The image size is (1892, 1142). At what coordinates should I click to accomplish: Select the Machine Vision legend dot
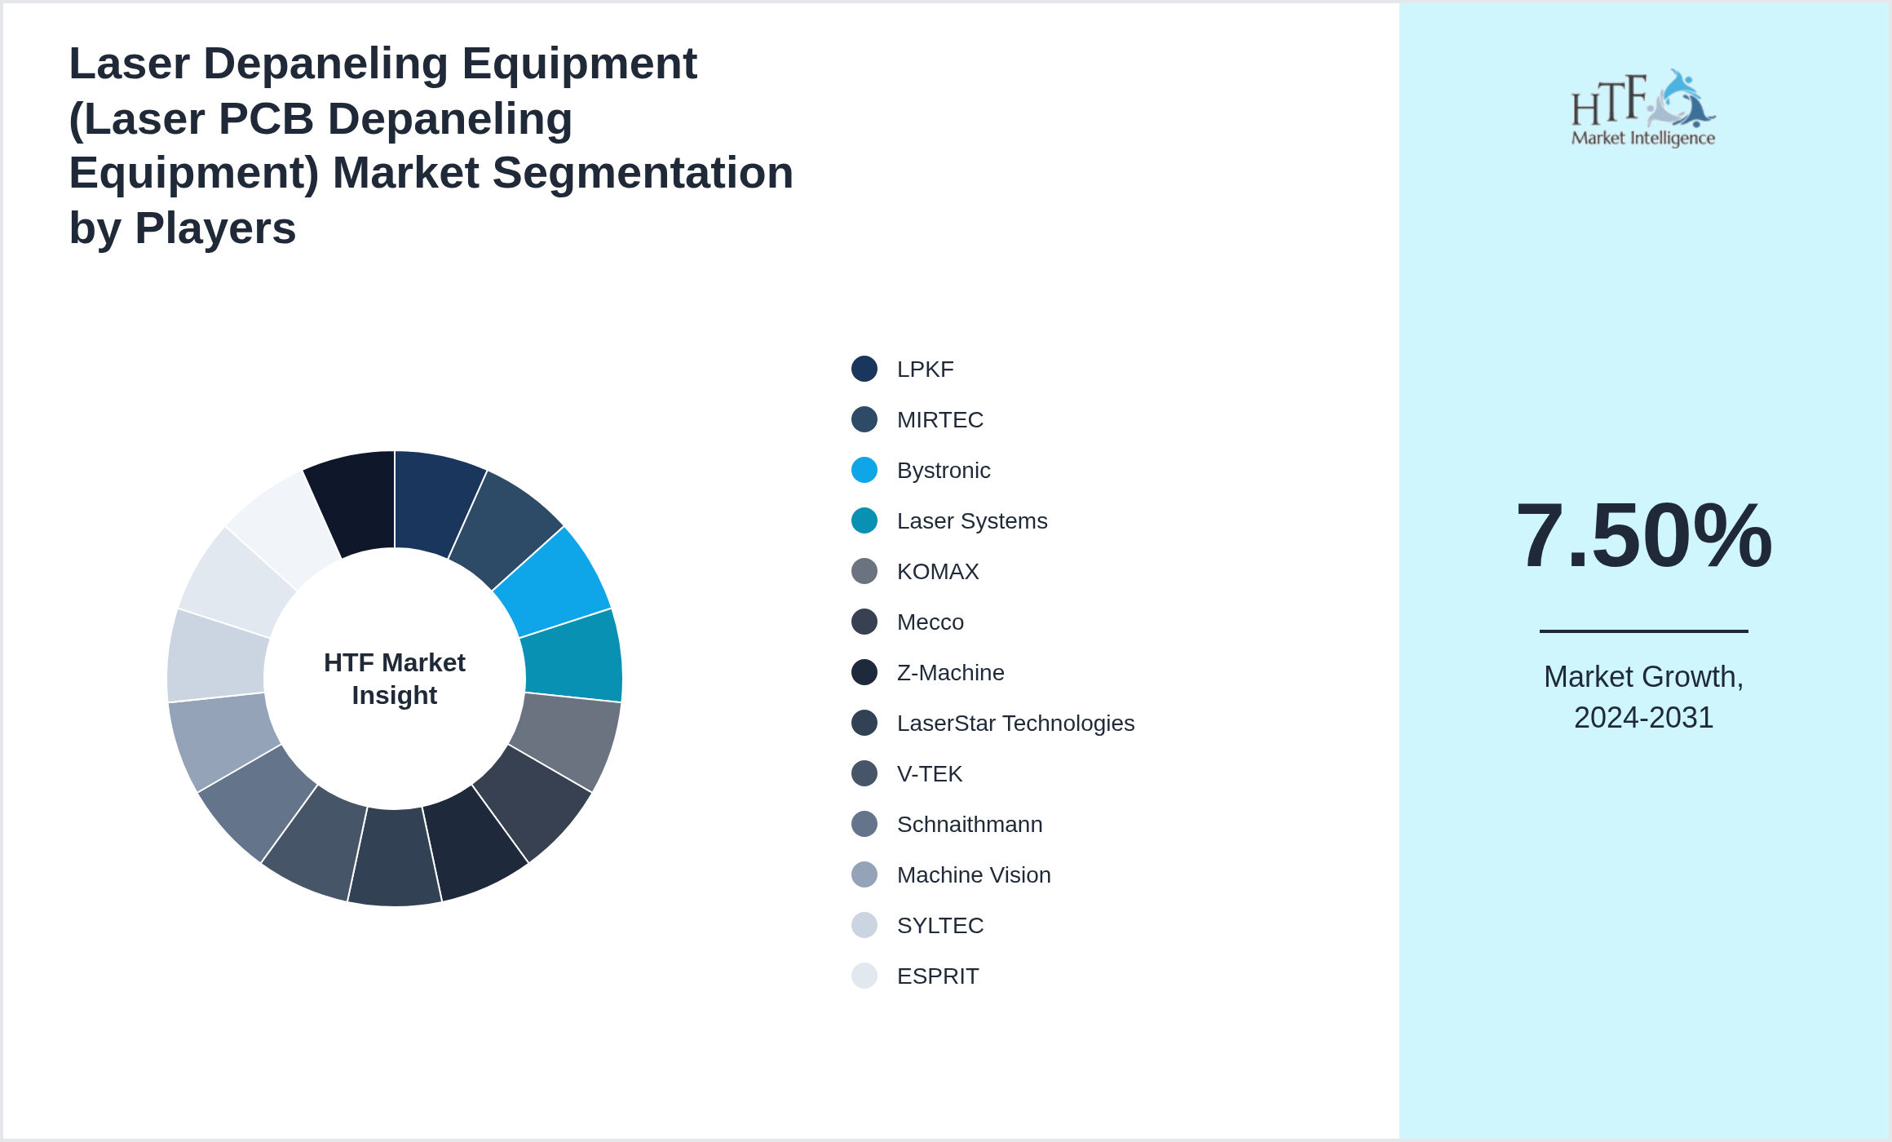pos(864,874)
